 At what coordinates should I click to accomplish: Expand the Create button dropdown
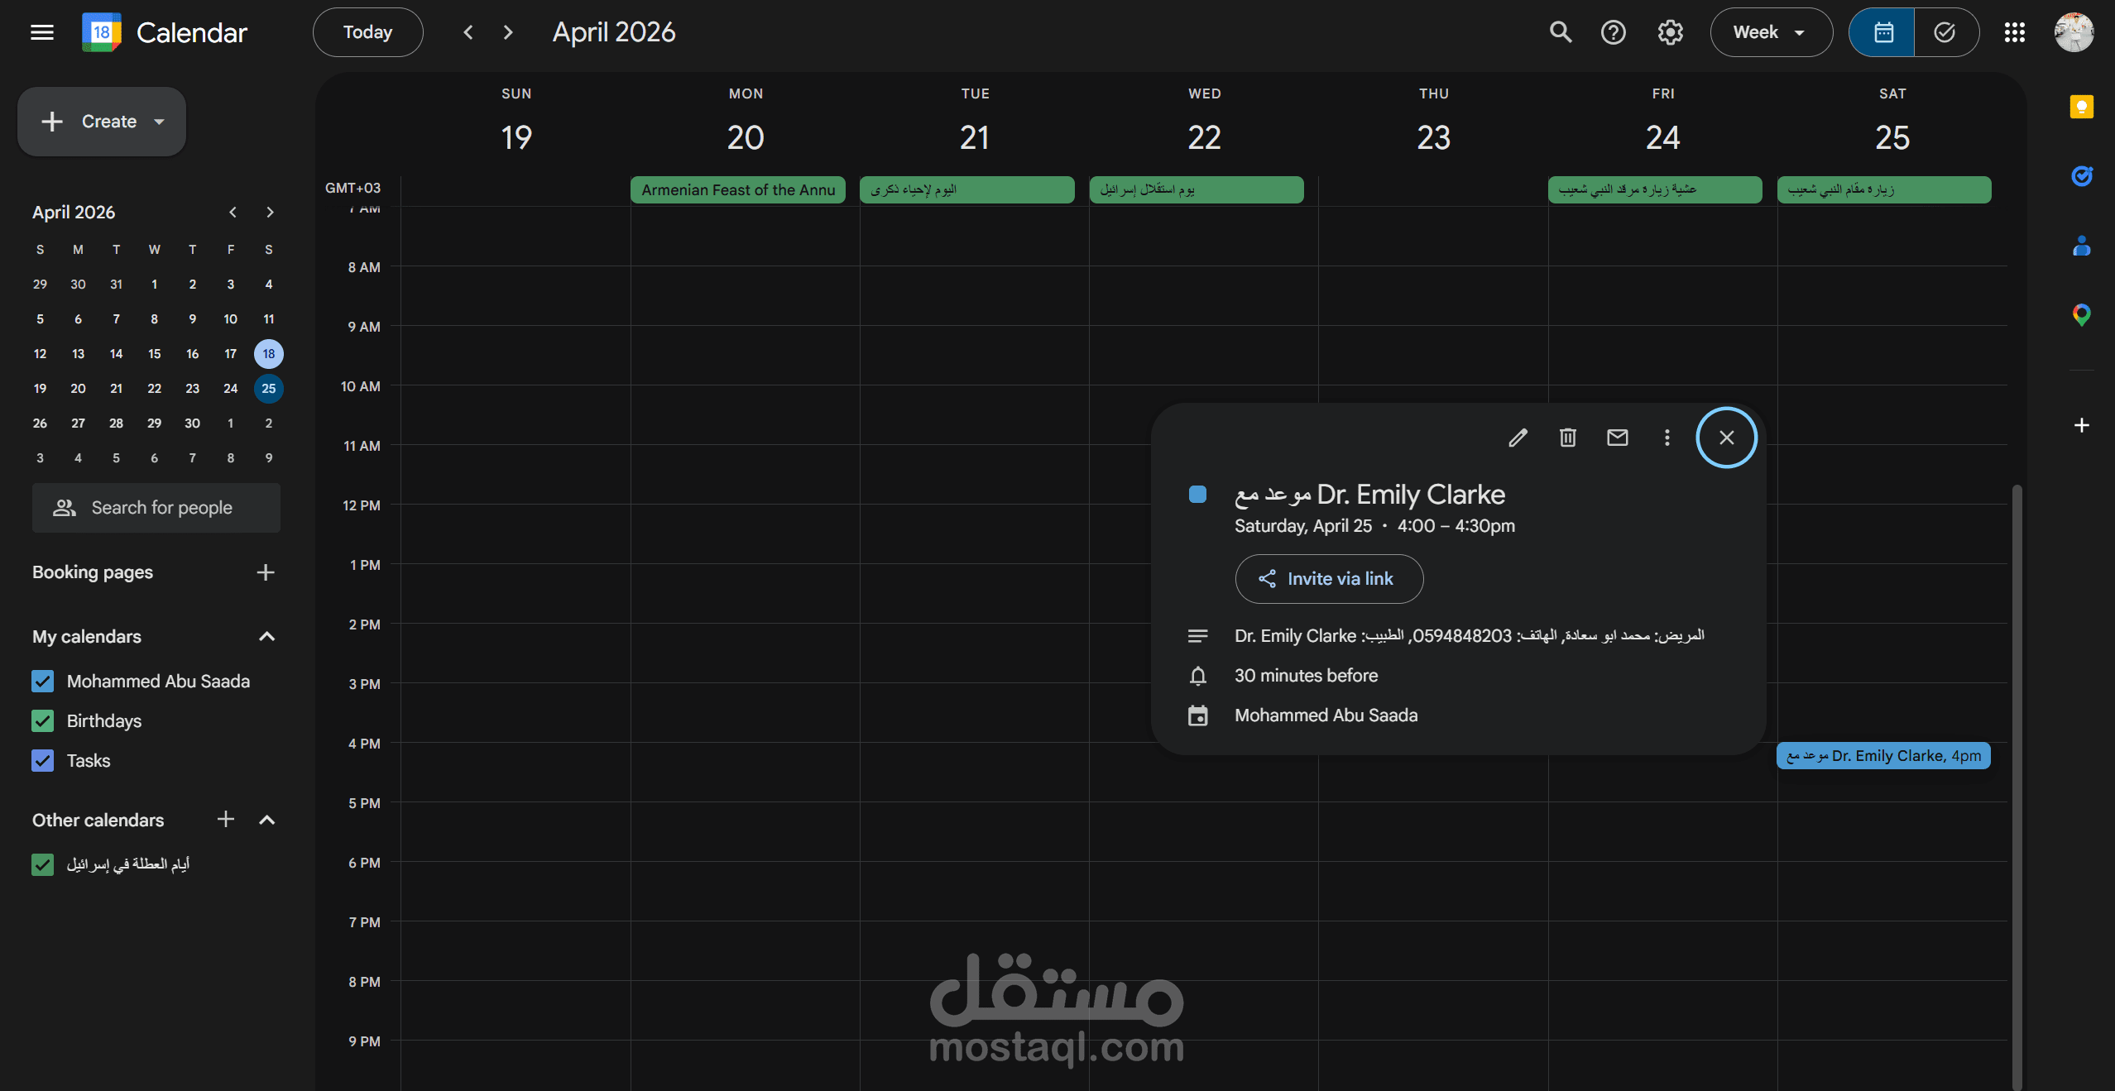point(160,122)
